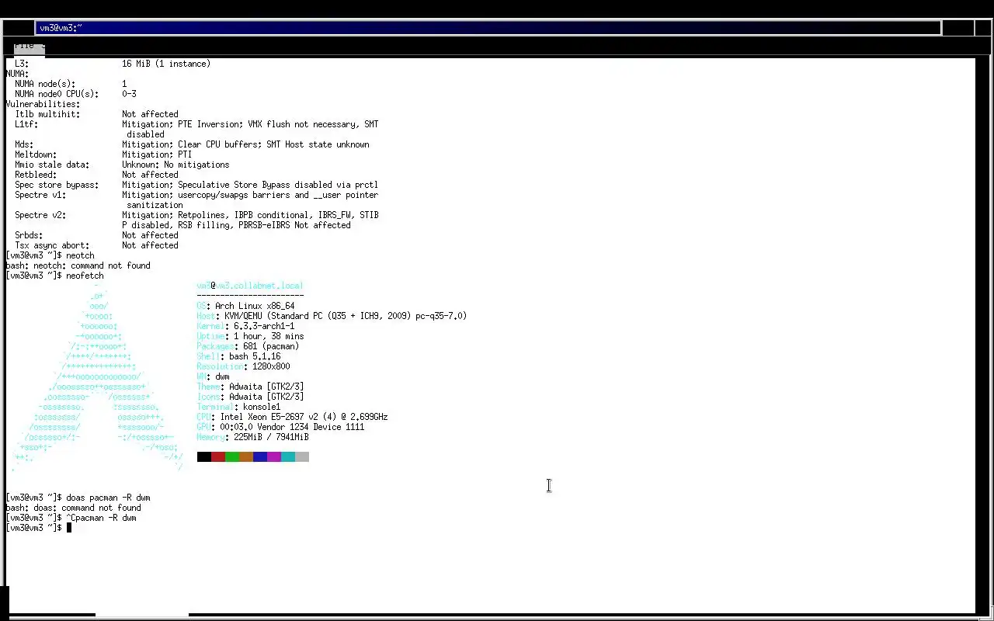Image resolution: width=994 pixels, height=621 pixels.
Task: Click the 'Shell: bash 5.1.16' line
Action: pyautogui.click(x=238, y=356)
